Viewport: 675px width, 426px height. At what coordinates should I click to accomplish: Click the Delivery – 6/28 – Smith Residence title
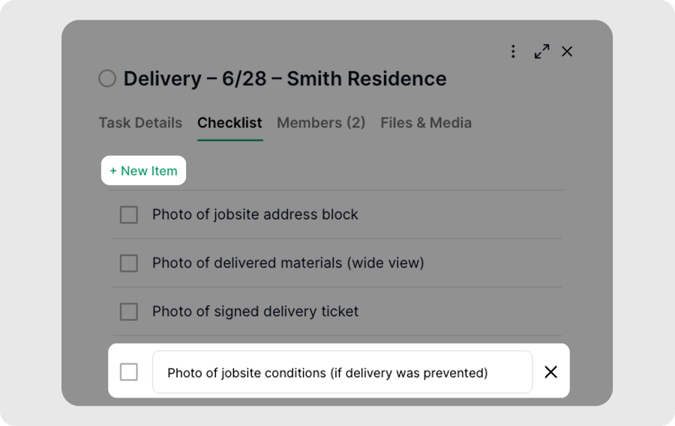[285, 79]
